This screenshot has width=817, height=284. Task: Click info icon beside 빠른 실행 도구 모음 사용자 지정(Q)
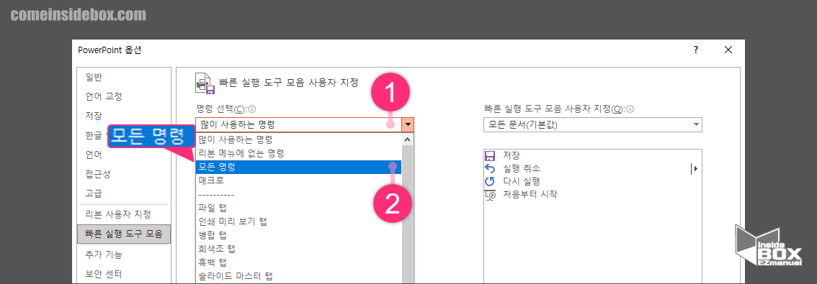point(630,109)
